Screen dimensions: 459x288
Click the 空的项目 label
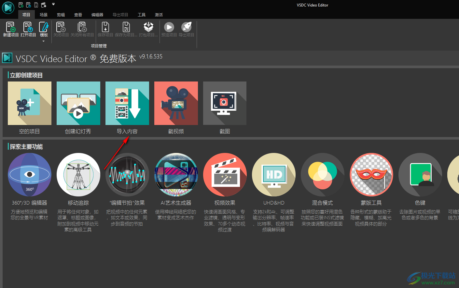click(x=29, y=131)
